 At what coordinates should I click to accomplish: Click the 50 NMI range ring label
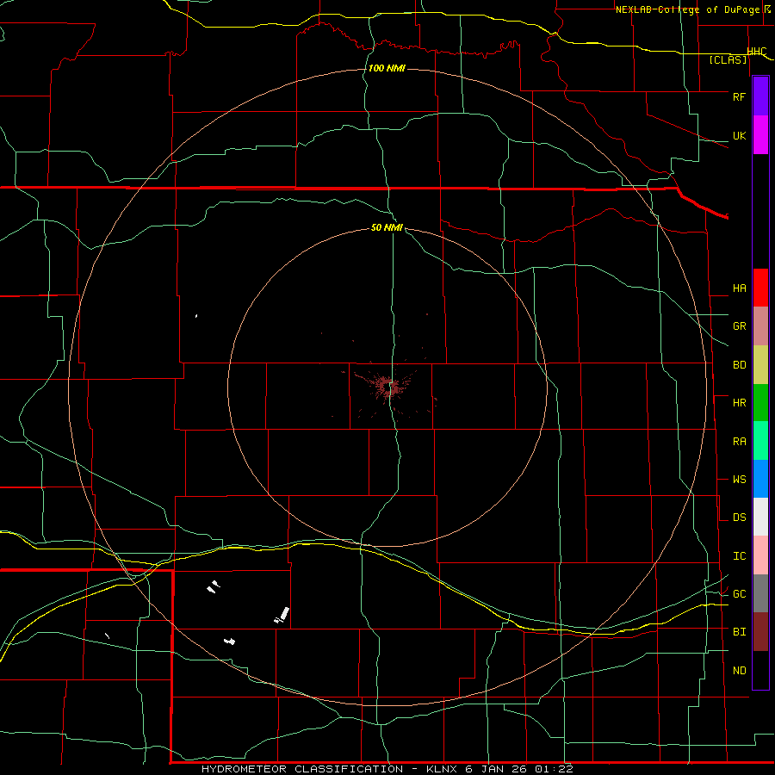click(387, 227)
